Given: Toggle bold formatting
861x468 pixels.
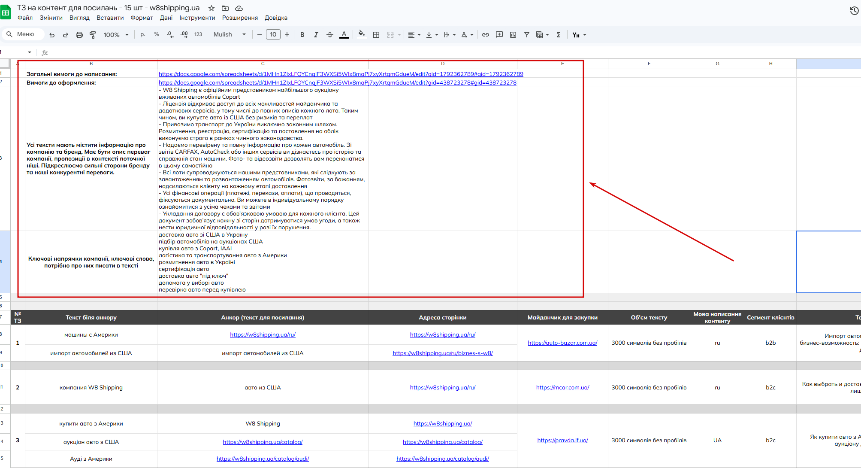Looking at the screenshot, I should (302, 35).
